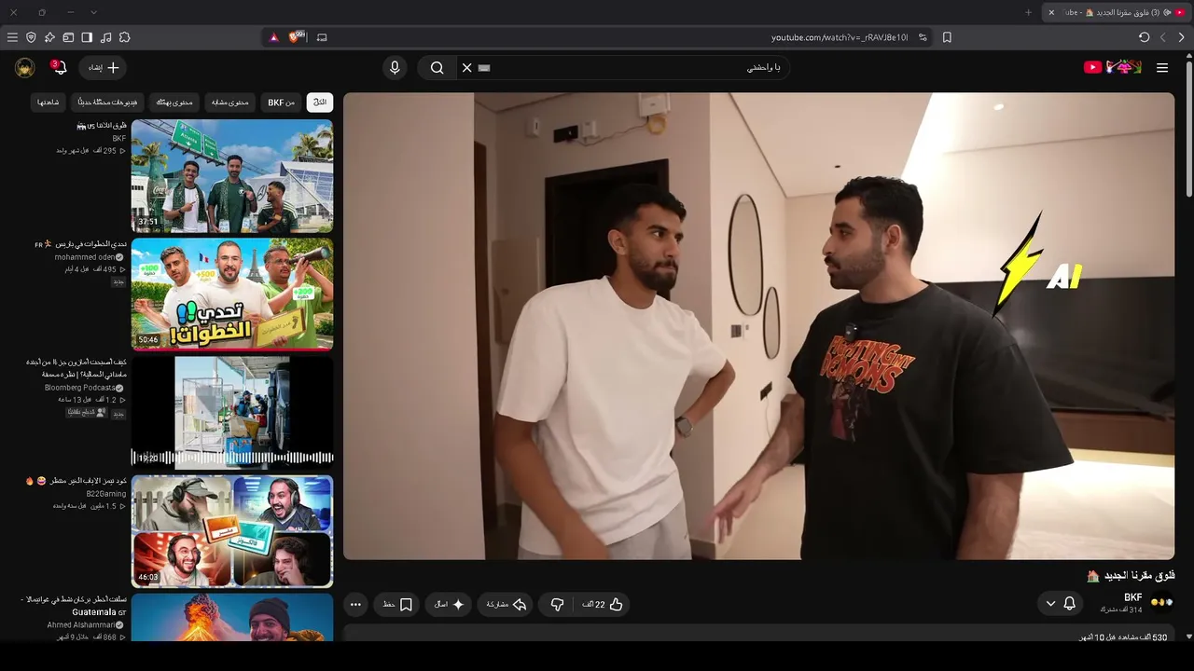Open the B22Gaming video thumbnail lasting 46:03

coord(232,531)
